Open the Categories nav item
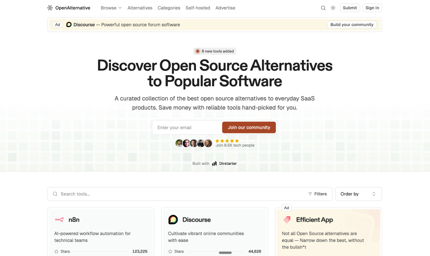Screen dimensions: 430x256 coord(169,8)
